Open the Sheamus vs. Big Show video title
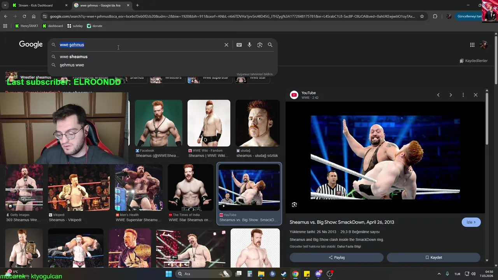This screenshot has width=498, height=280. click(x=342, y=222)
